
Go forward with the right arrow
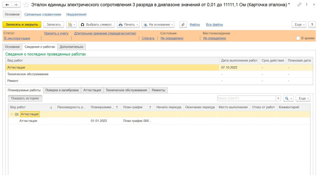click(x=16, y=5)
